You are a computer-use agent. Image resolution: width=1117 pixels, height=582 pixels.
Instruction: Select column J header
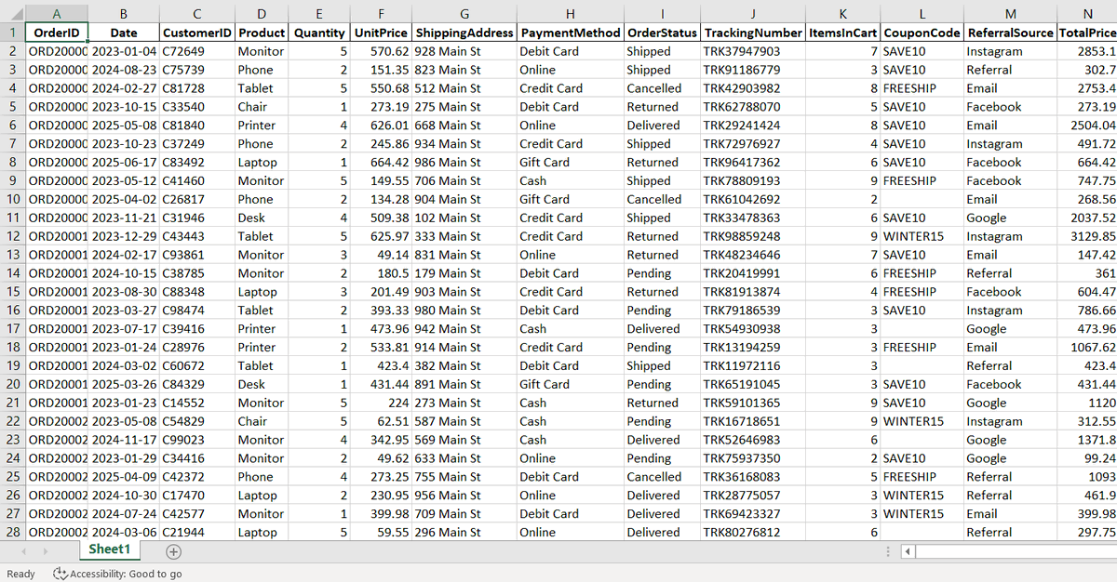[x=752, y=14]
